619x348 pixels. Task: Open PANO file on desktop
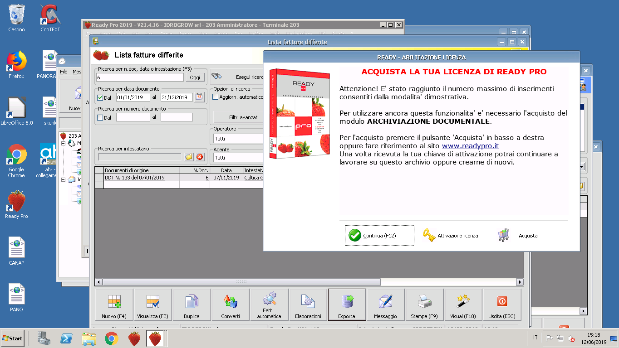point(16,298)
